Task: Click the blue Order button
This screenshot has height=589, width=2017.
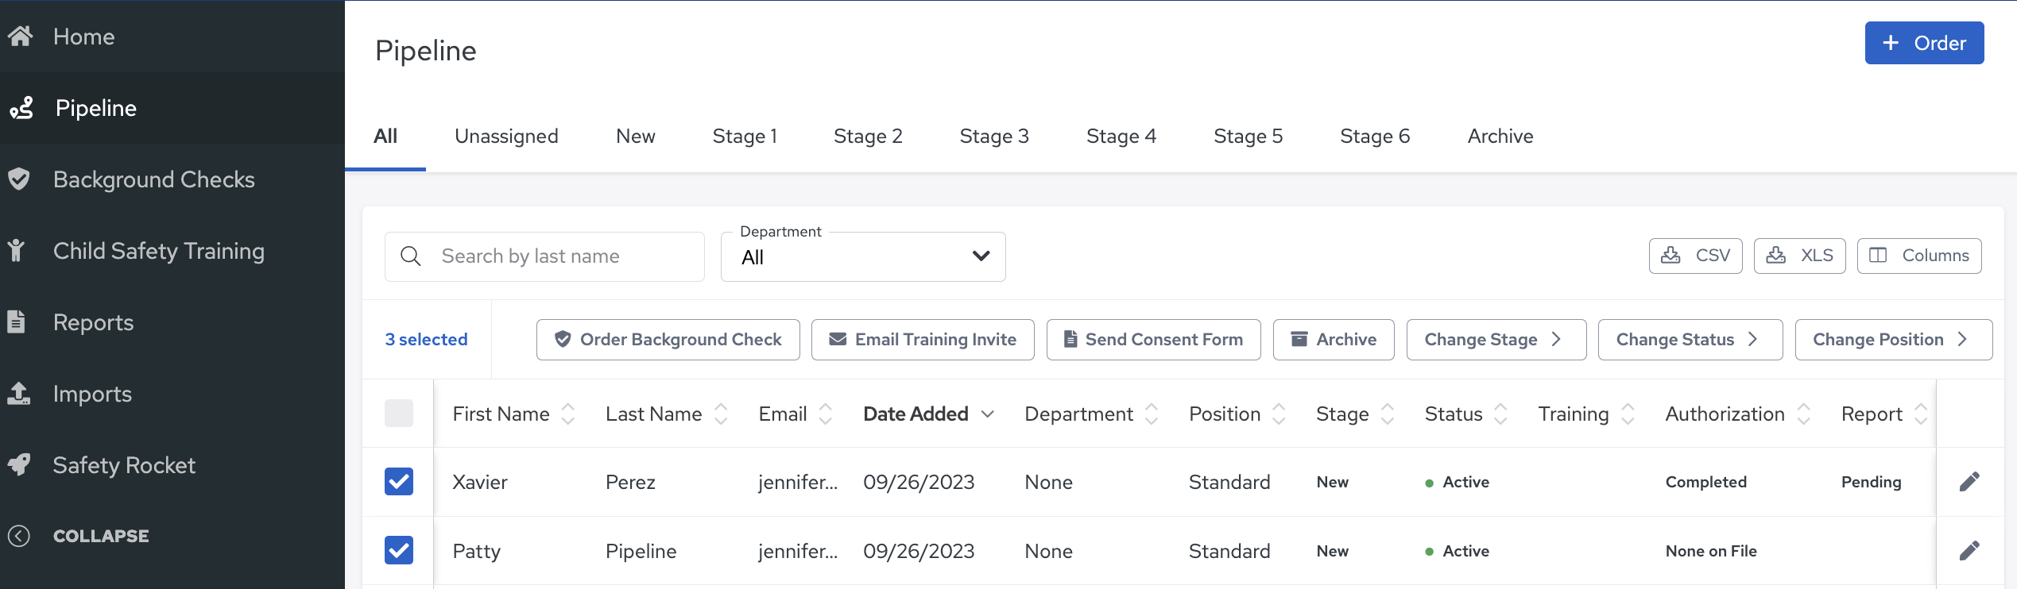Action: tap(1924, 43)
